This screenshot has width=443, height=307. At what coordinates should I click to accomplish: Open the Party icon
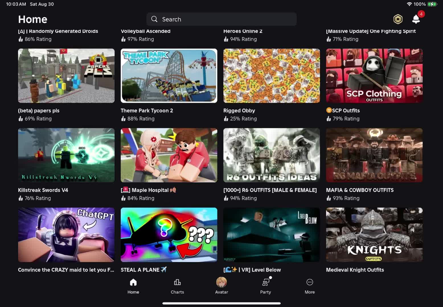point(266,282)
